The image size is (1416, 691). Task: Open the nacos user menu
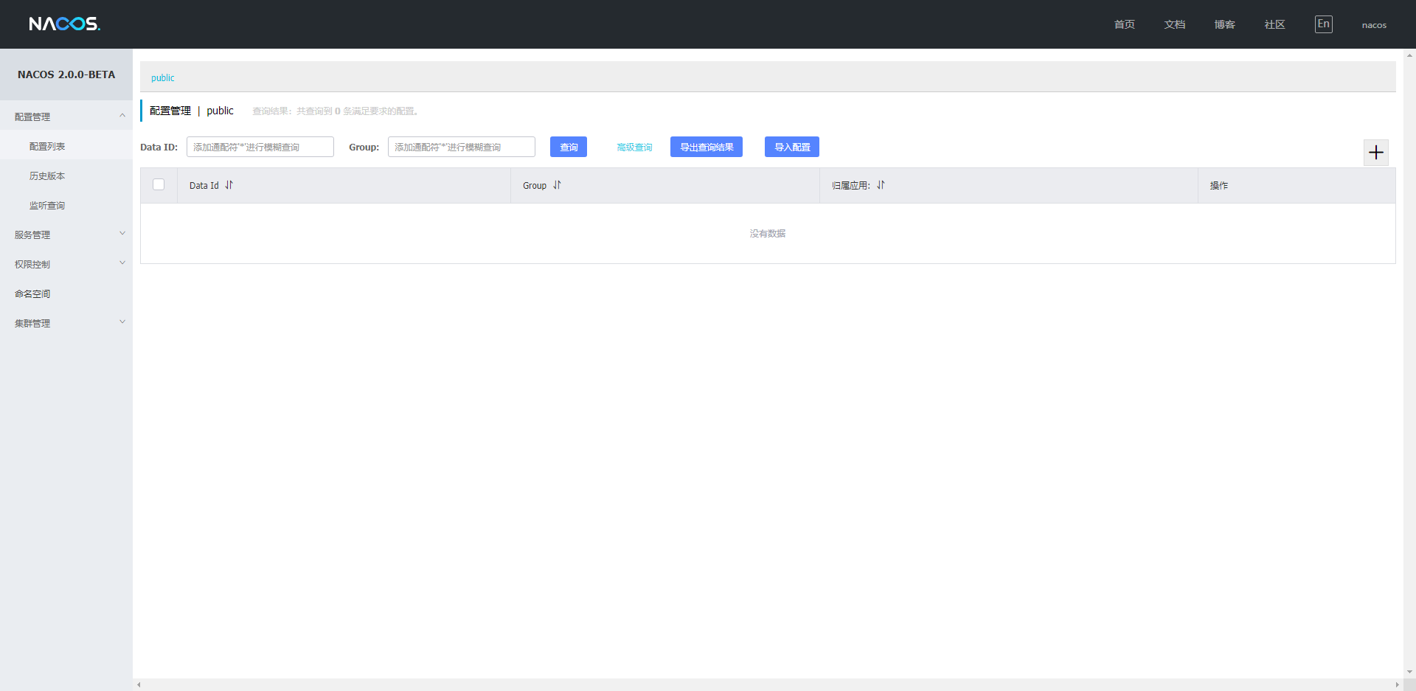[x=1374, y=25]
